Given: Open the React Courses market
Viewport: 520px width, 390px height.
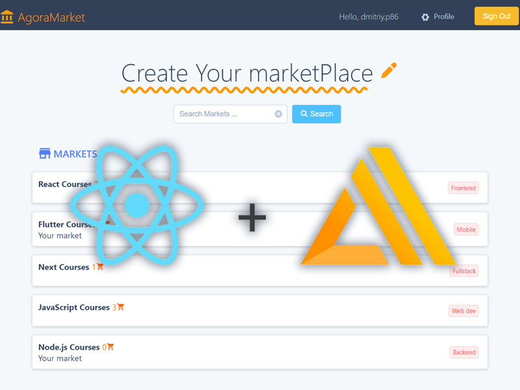Looking at the screenshot, I should tap(64, 185).
